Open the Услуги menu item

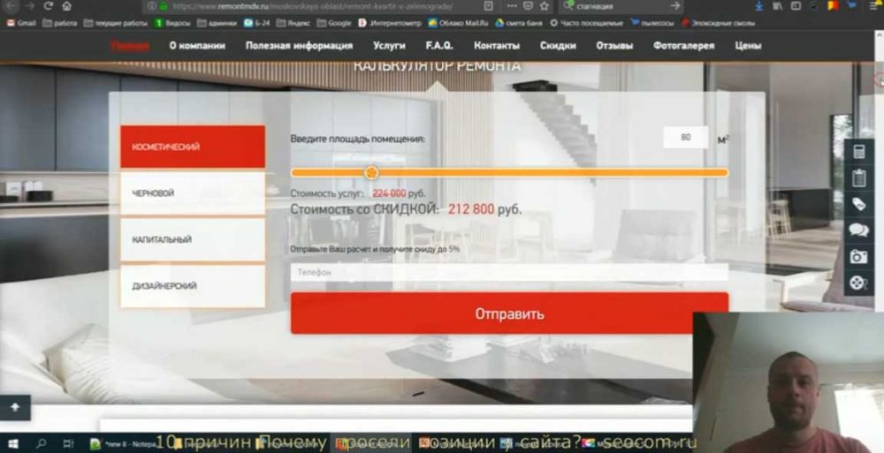coord(389,46)
